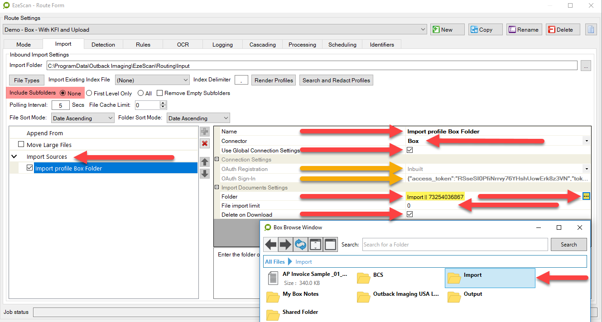
Task: Open the Import Existing Index File dropdown
Action: tap(152, 80)
